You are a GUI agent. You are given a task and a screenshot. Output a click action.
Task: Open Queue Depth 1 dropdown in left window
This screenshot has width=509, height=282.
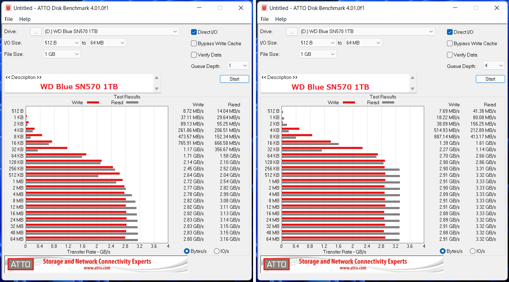click(x=238, y=65)
